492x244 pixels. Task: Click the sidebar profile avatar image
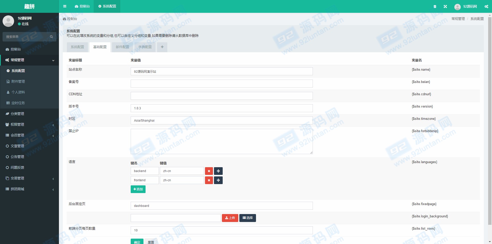[8, 21]
